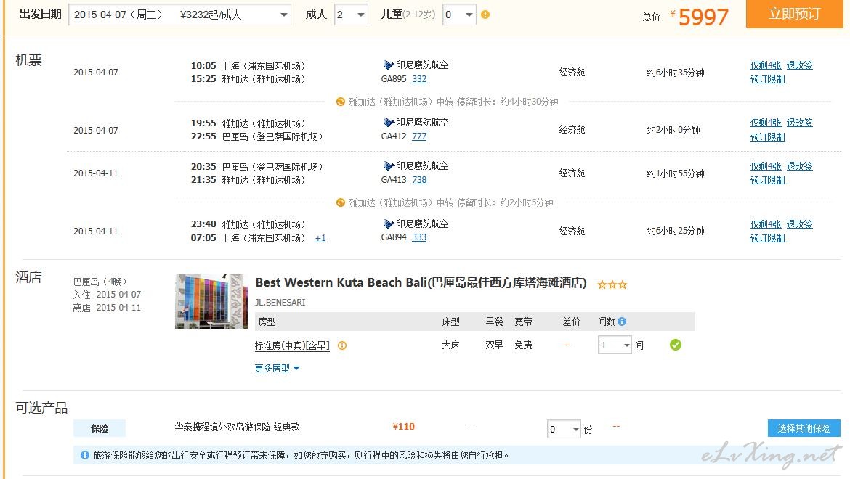Click 预订限制 link for flight GA413
This screenshot has width=850, height=479.
click(768, 180)
